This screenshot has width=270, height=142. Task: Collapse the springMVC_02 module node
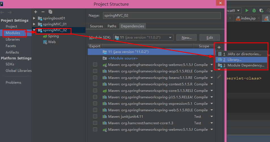[34, 30]
